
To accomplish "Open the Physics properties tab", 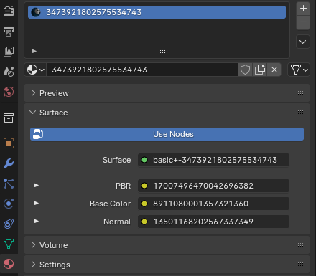I will 9,204.
